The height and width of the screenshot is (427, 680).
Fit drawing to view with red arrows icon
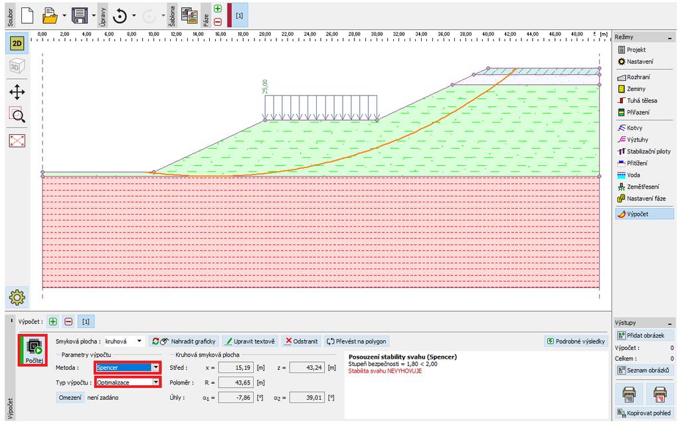(17, 141)
